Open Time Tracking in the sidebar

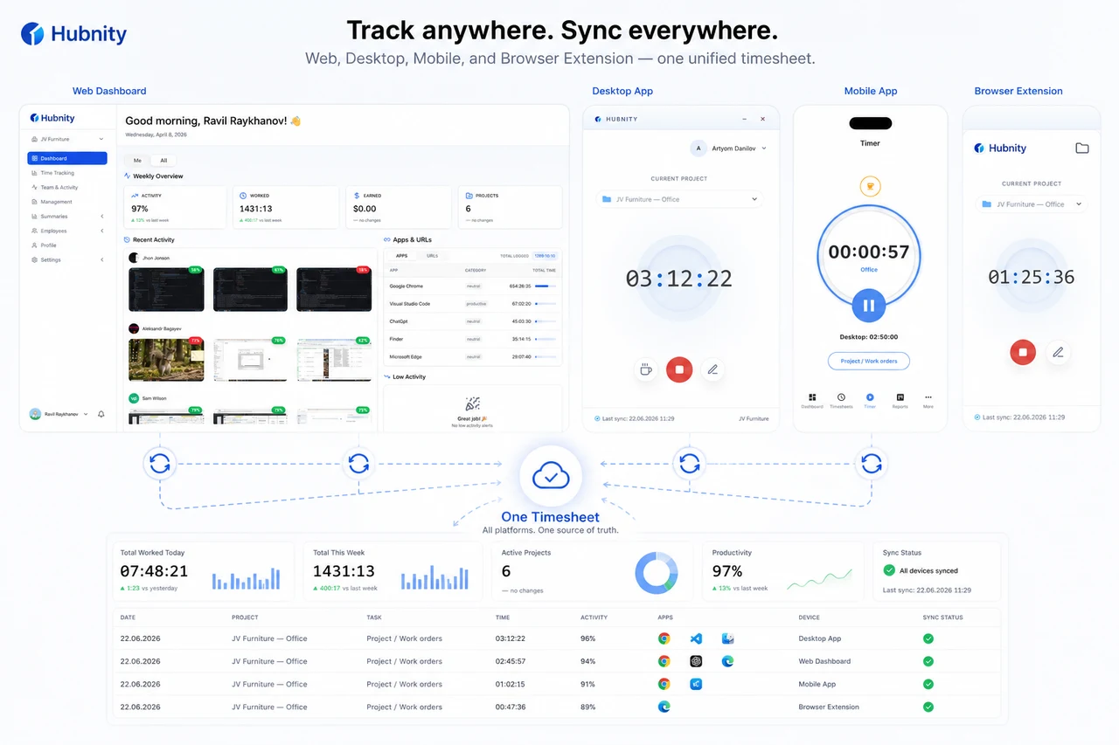pyautogui.click(x=67, y=173)
